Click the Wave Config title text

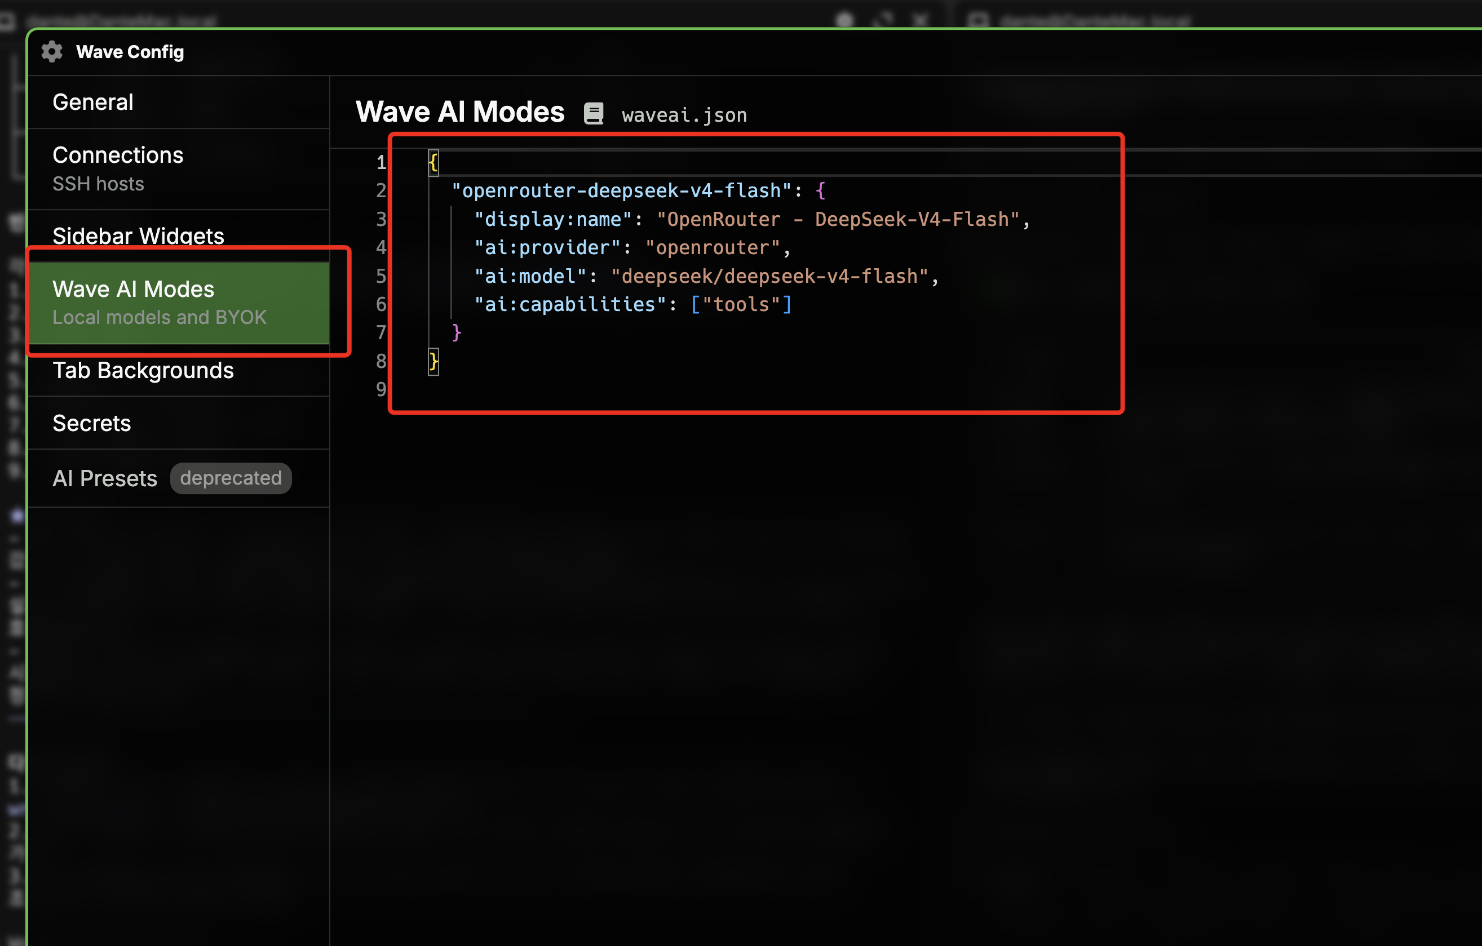130,52
